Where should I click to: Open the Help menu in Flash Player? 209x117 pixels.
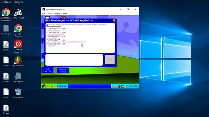[65, 14]
